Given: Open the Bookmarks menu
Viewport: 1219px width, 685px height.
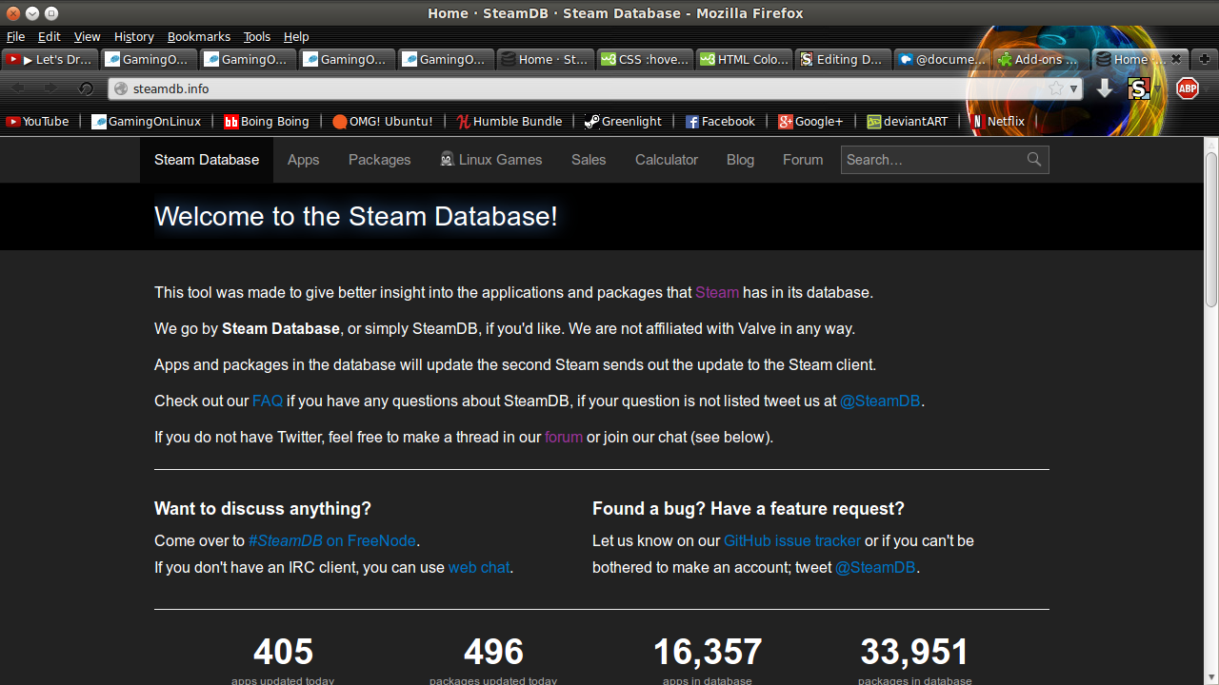Looking at the screenshot, I should point(199,36).
